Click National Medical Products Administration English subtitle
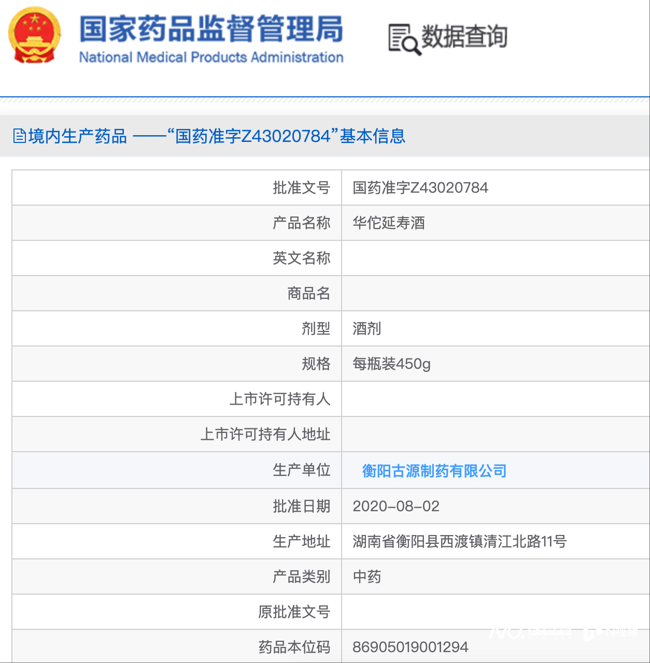The height and width of the screenshot is (663, 650). pos(211,57)
